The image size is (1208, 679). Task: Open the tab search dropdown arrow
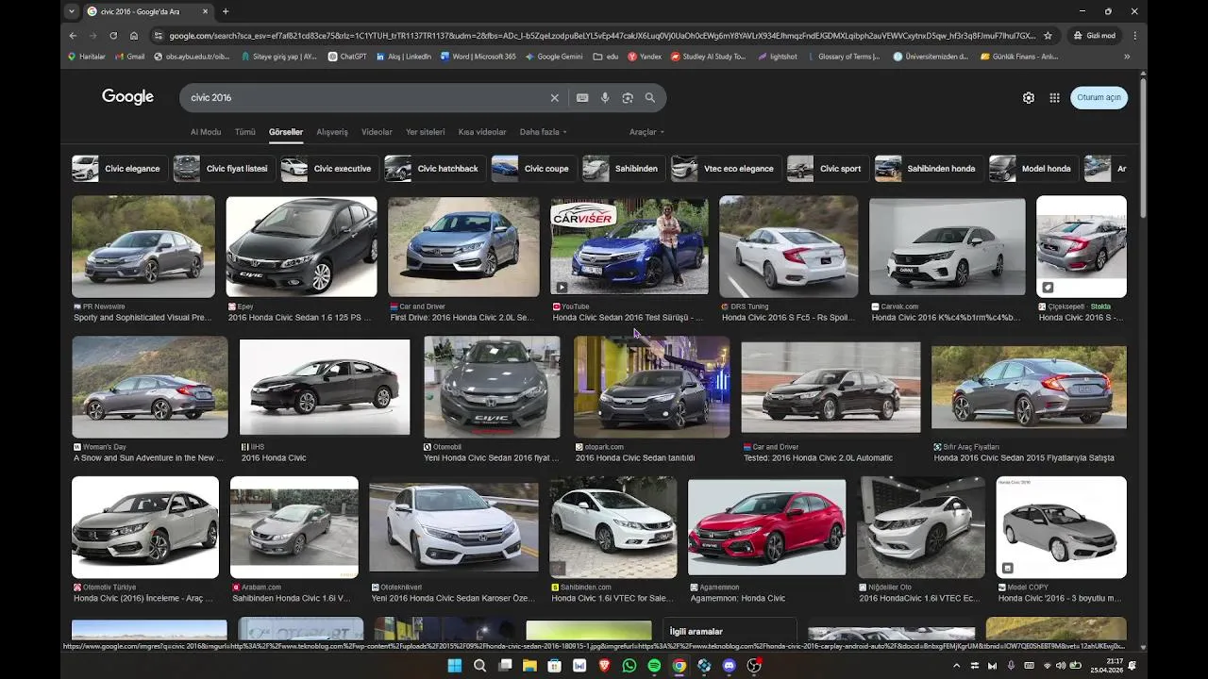click(x=72, y=11)
